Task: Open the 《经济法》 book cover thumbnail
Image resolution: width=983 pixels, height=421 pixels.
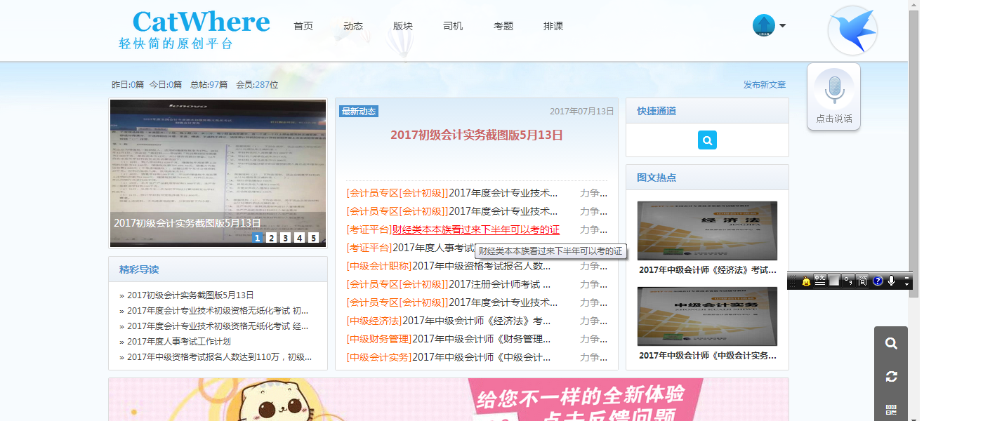Action: click(x=707, y=231)
